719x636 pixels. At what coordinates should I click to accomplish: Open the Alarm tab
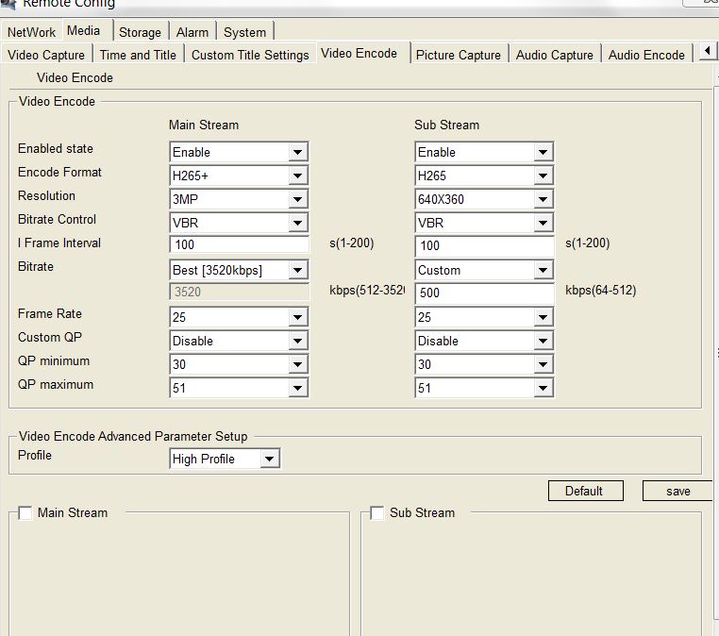(192, 32)
